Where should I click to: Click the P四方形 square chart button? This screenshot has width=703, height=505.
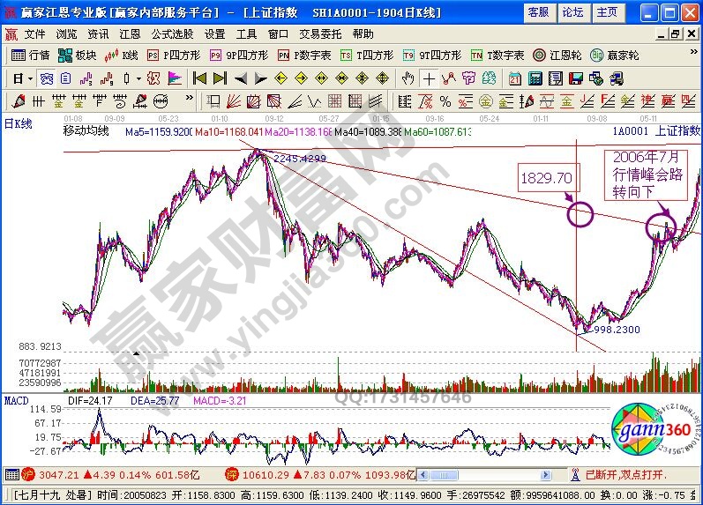(172, 55)
